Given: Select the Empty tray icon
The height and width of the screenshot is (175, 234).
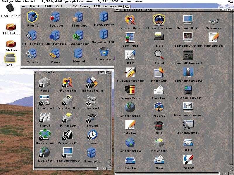Looking at the screenshot, I should 130,160.
